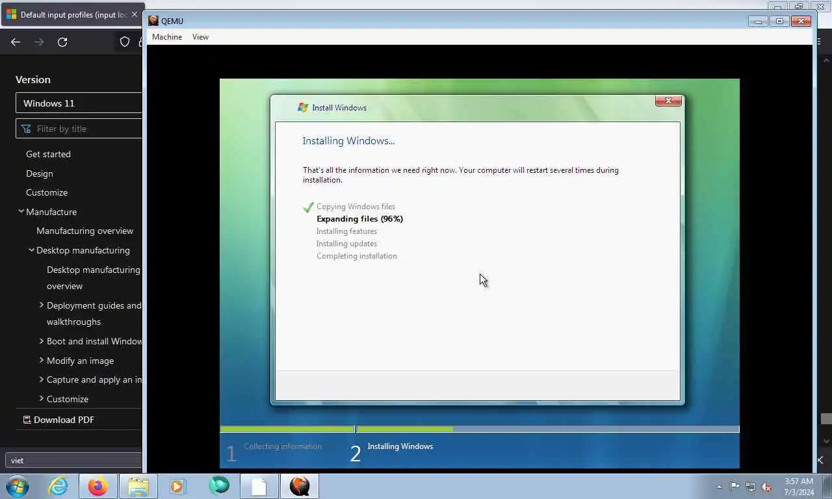Open Desktop manufacturing overview link
The width and height of the screenshot is (832, 499).
point(94,277)
